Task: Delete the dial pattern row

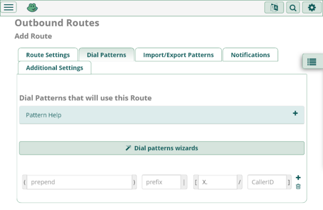Action: [298, 186]
